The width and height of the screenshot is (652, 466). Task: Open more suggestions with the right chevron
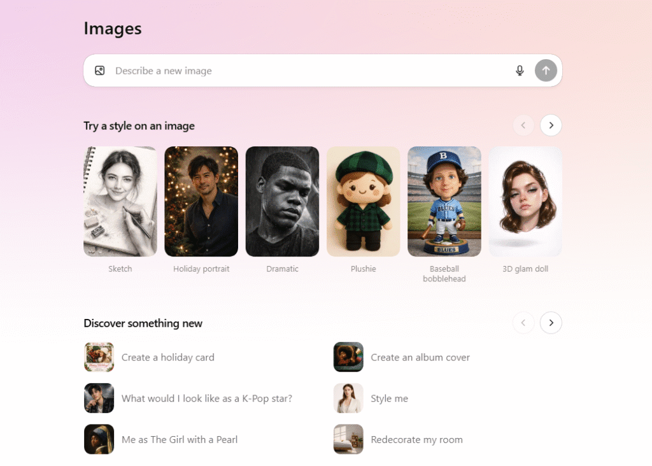(x=551, y=323)
